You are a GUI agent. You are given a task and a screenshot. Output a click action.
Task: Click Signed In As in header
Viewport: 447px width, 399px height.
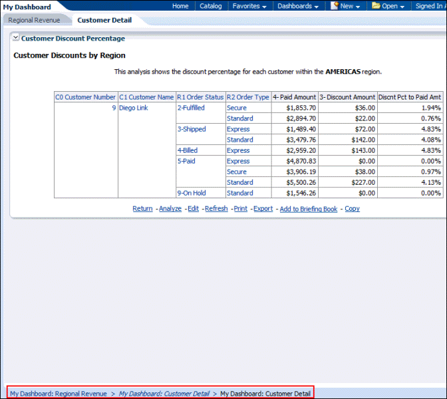coord(431,6)
